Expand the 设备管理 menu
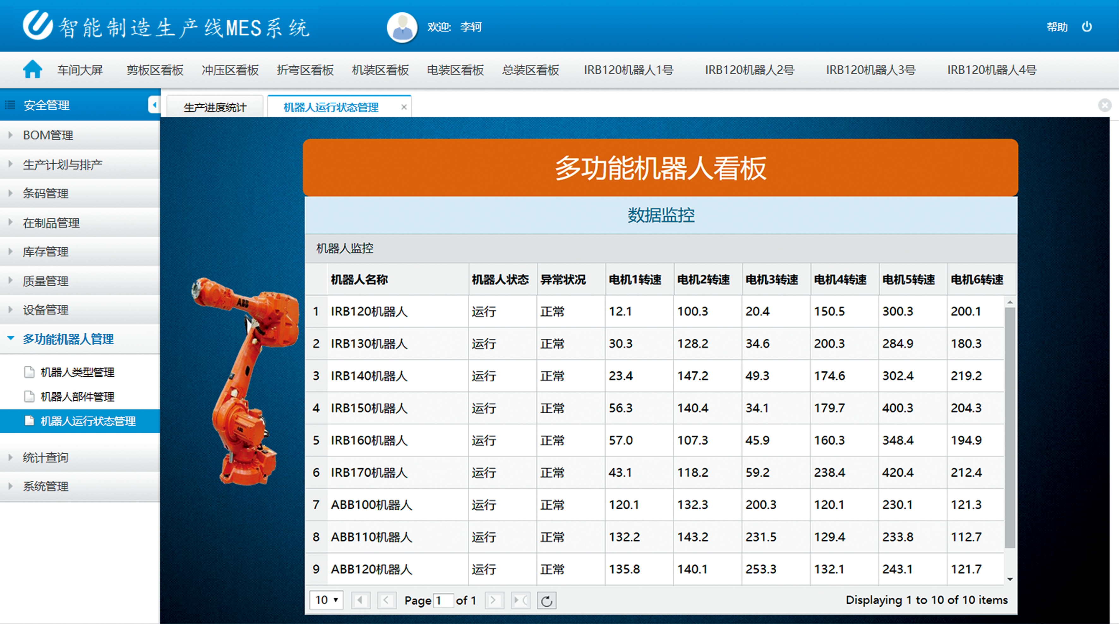The height and width of the screenshot is (624, 1119). (x=80, y=310)
